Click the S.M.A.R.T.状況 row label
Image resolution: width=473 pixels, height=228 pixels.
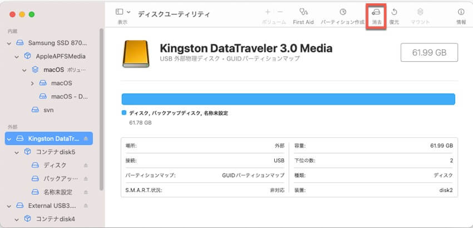(144, 191)
